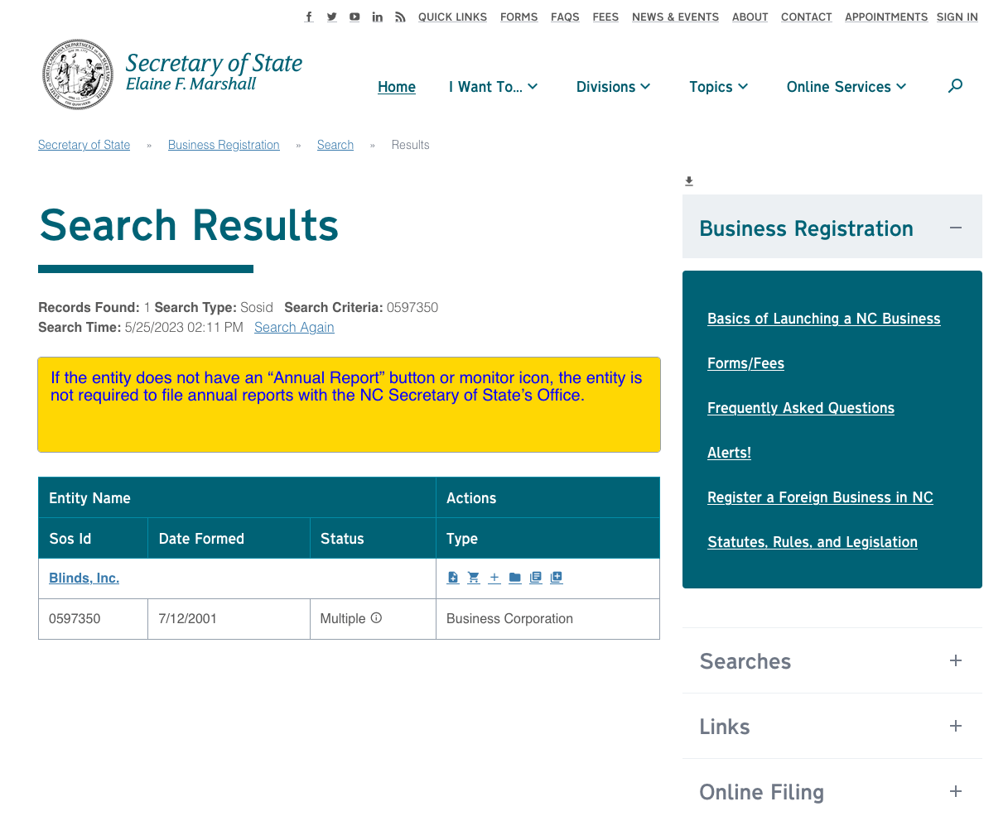Select the plus icon in the Actions column

494,577
